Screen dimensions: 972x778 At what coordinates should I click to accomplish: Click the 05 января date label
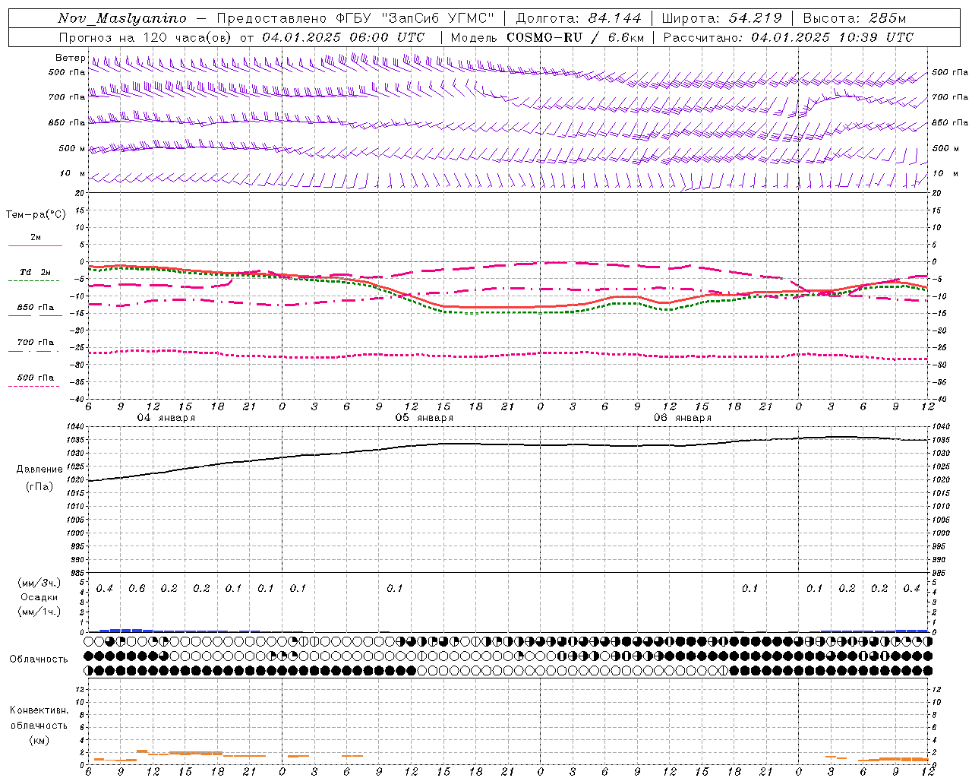tap(424, 418)
